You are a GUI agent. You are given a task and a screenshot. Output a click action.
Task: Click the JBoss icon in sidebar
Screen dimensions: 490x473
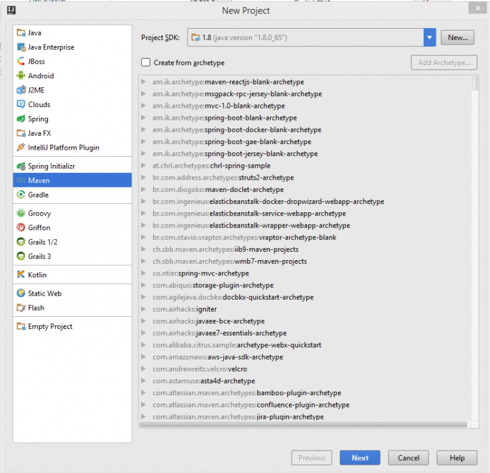click(21, 62)
